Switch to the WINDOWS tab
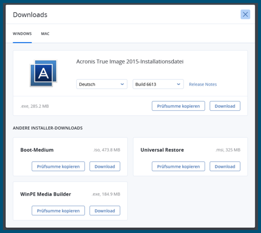The width and height of the screenshot is (261, 233). (x=22, y=33)
